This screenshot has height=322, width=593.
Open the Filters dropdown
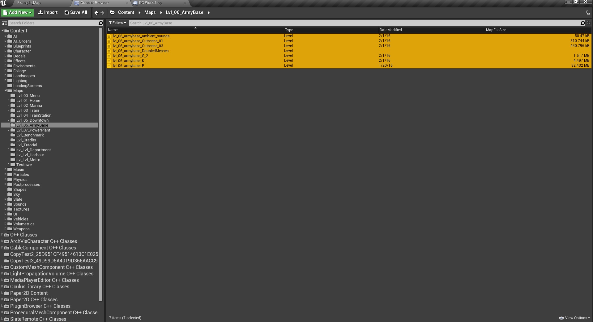(117, 23)
